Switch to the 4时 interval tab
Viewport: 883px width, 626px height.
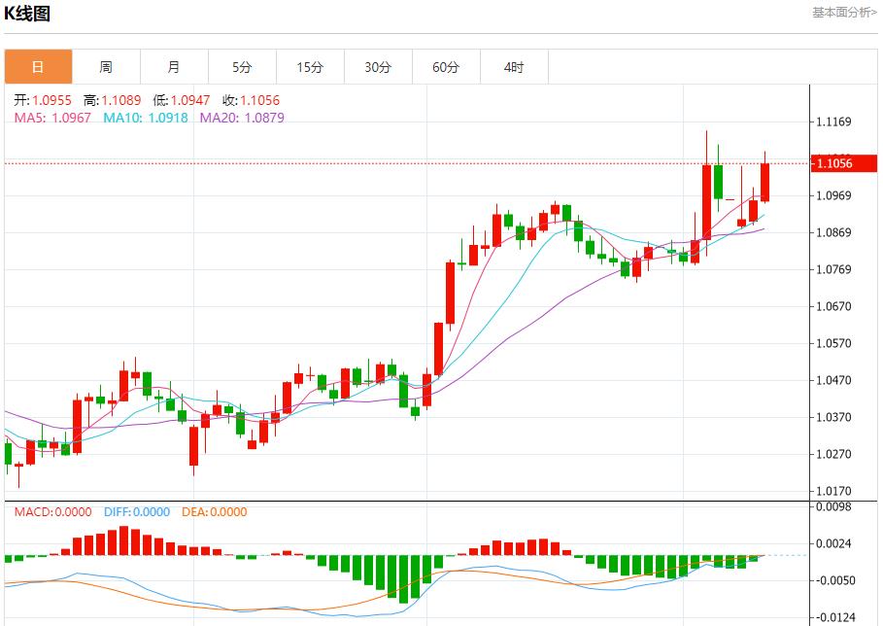click(514, 67)
